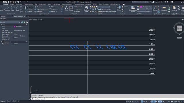Viewport: 184px width, 103px height.
Task: Select the Arc (Дуга) drawing tool
Action: 18,8
